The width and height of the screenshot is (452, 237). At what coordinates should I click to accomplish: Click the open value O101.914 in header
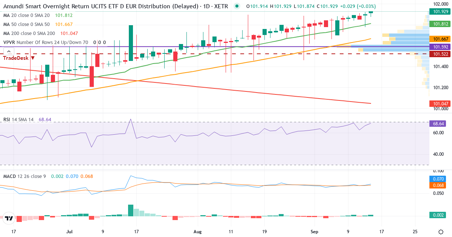point(258,6)
